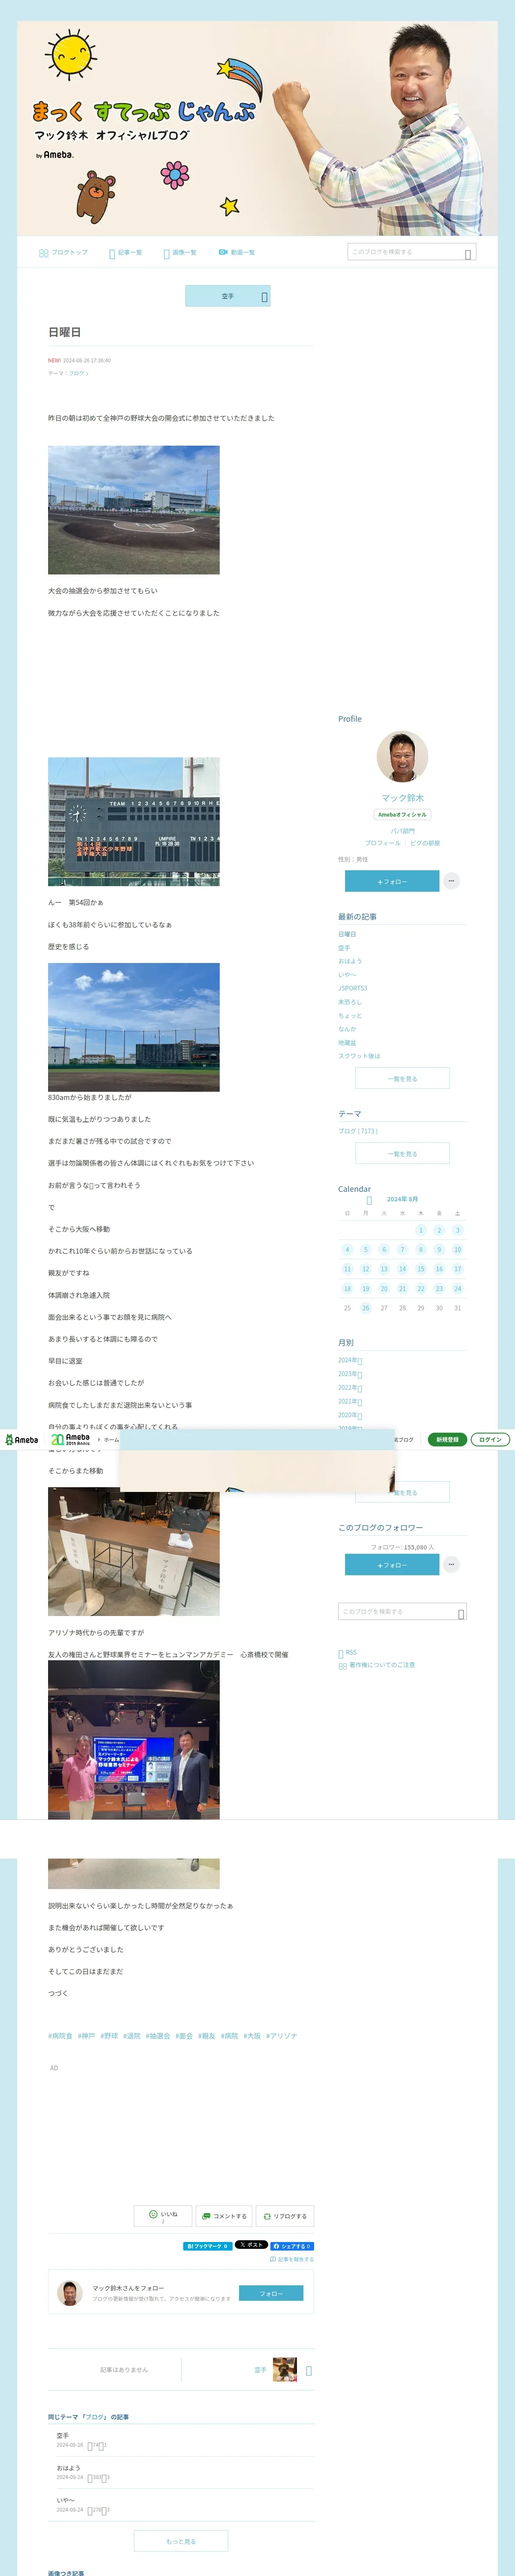Open the ピグの部屋 link
The height and width of the screenshot is (2576, 515).
pos(425,843)
